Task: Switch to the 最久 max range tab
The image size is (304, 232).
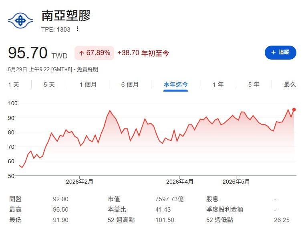Action: coord(290,85)
